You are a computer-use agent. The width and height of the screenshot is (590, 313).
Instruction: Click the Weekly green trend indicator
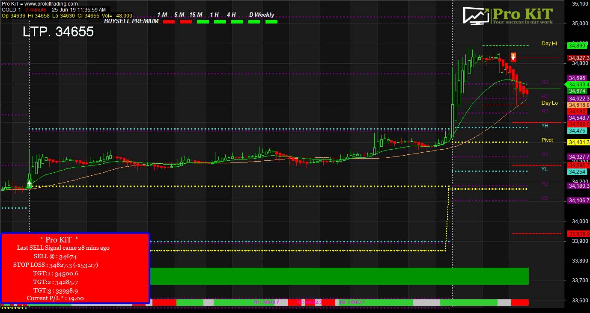271,21
